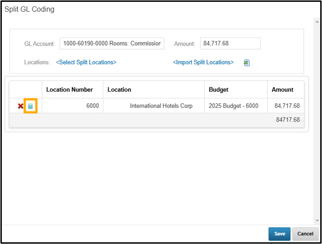Viewport: 322px width, 244px height.
Task: Click the Location Number column header
Action: (x=70, y=90)
